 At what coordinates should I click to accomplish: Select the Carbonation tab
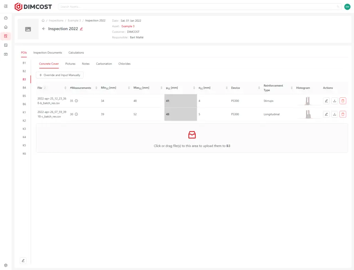point(104,64)
